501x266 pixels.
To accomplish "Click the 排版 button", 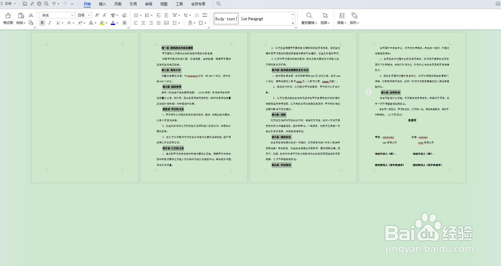I will (x=342, y=18).
